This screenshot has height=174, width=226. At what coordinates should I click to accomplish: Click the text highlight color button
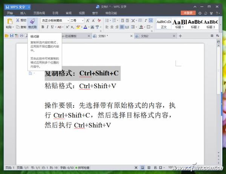point(78,27)
